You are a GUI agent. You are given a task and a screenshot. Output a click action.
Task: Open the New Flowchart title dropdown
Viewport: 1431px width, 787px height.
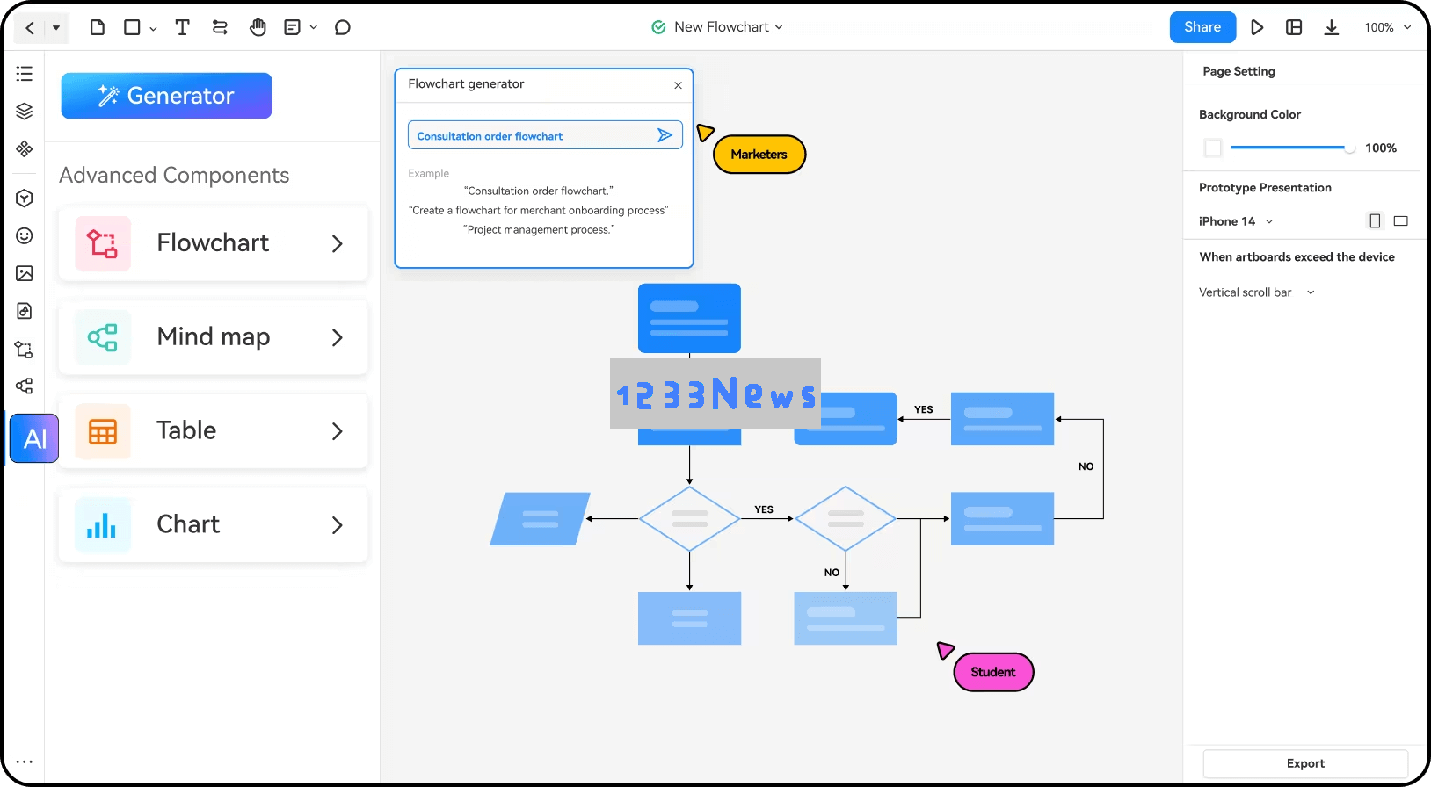pyautogui.click(x=728, y=27)
